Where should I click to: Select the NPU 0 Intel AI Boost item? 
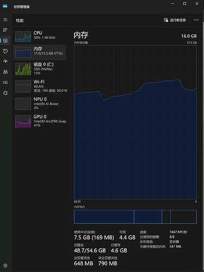[x=40, y=103]
